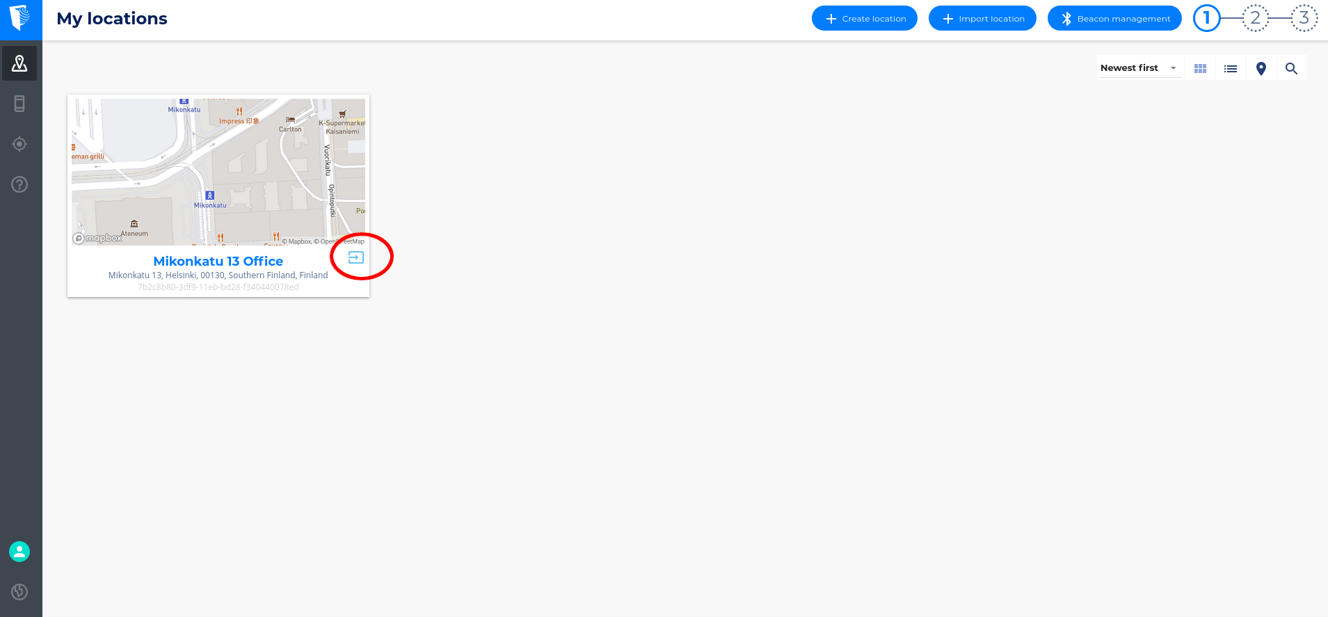Click the app logo at top-left

(21, 19)
